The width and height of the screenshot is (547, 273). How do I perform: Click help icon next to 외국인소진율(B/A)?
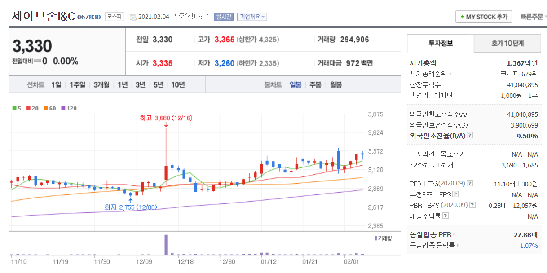[470, 135]
